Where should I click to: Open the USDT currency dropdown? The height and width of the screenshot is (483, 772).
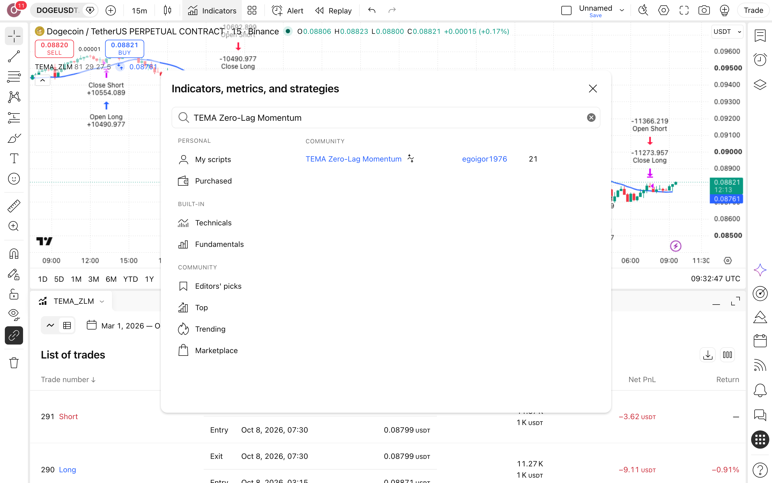[x=727, y=31]
